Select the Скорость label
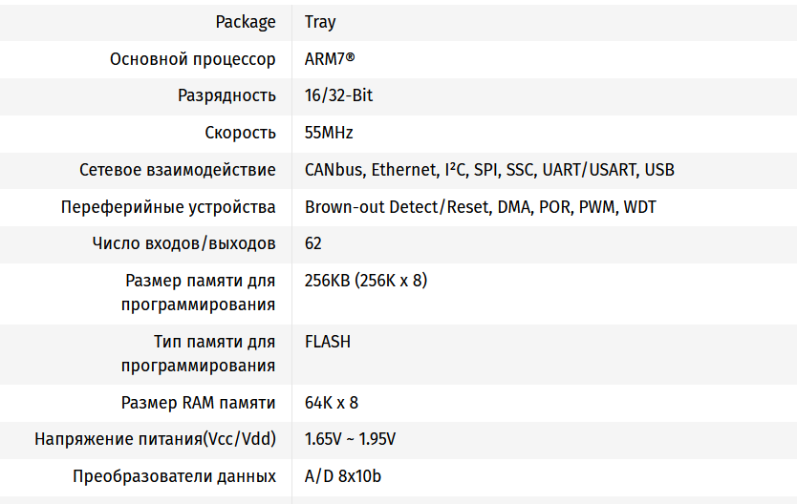Viewport: 797px width, 504px height. 241,133
